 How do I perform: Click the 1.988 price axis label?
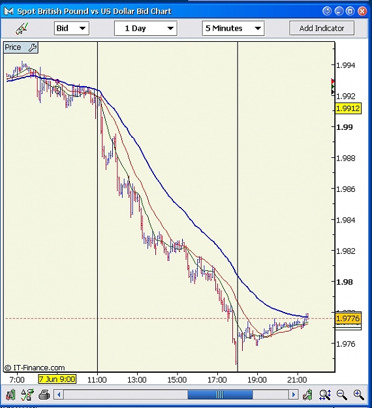(x=345, y=158)
